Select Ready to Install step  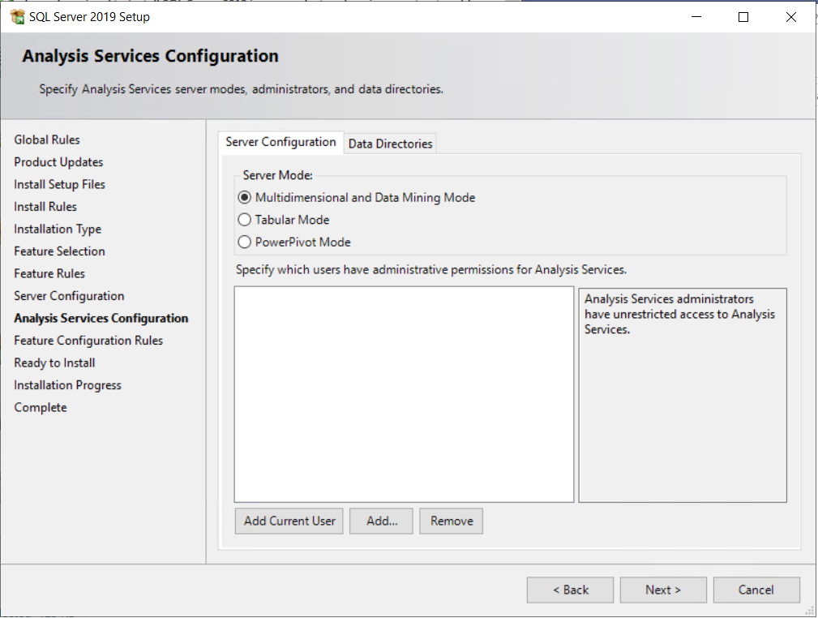click(x=54, y=363)
